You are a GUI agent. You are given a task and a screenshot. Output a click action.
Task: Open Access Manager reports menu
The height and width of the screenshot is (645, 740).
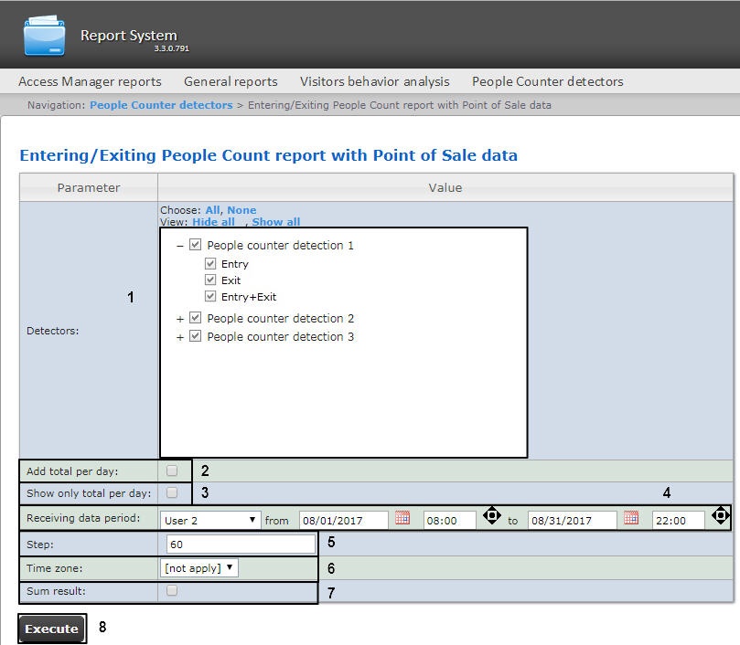(x=90, y=81)
